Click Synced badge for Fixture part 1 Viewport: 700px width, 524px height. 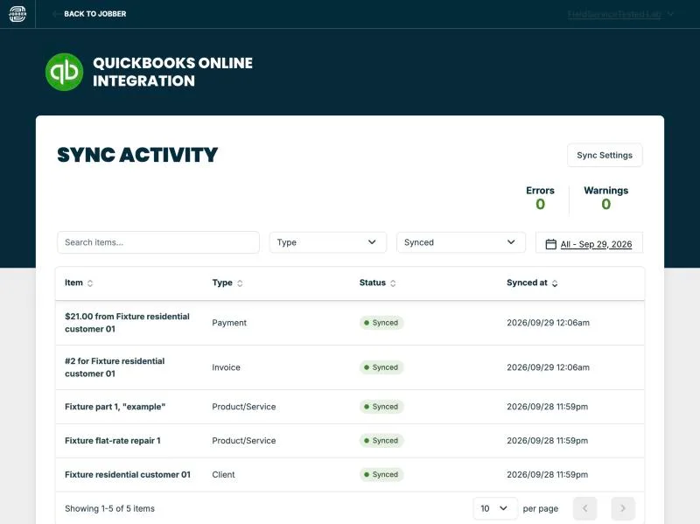pos(381,407)
